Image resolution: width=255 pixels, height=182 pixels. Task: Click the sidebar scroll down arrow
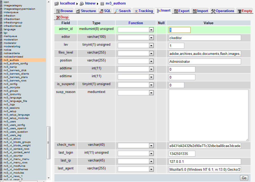tap(48, 178)
